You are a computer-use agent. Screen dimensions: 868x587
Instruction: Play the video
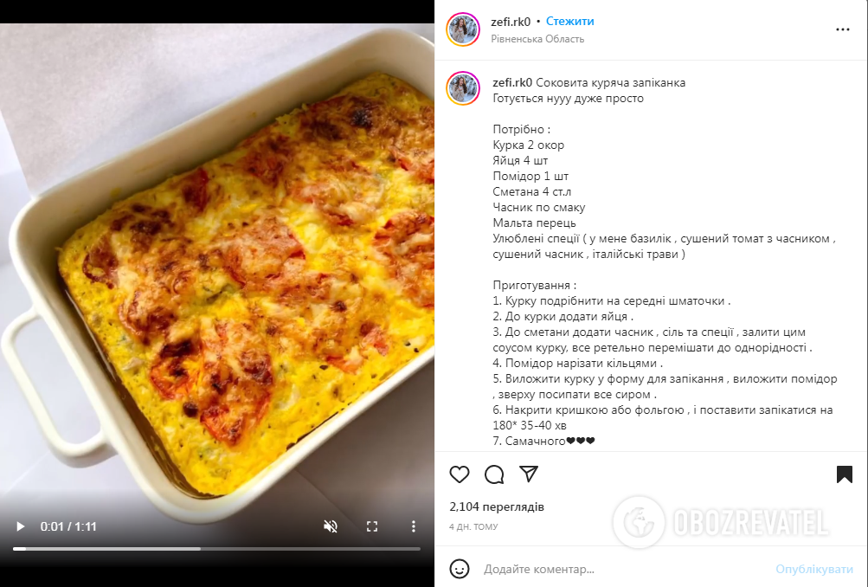21,526
